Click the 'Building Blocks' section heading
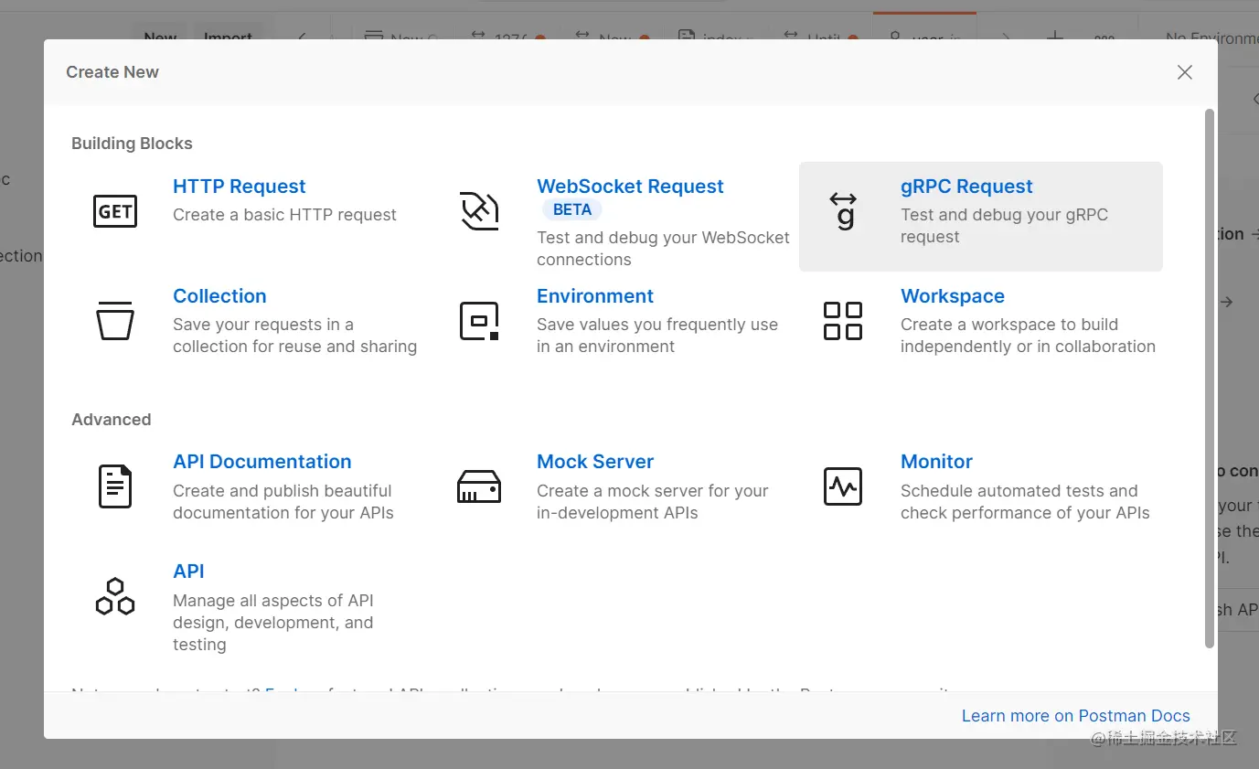This screenshot has width=1259, height=769. point(132,144)
